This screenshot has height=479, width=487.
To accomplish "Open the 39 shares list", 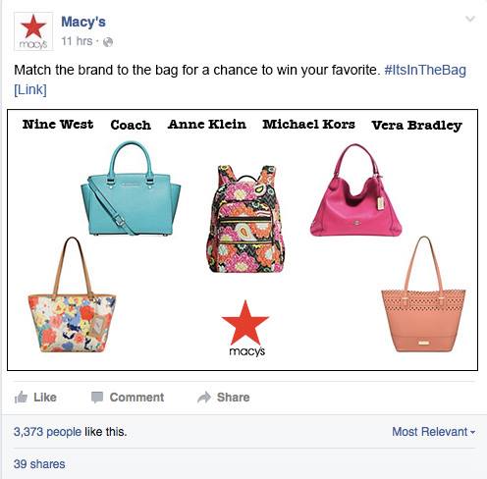I will coord(39,464).
